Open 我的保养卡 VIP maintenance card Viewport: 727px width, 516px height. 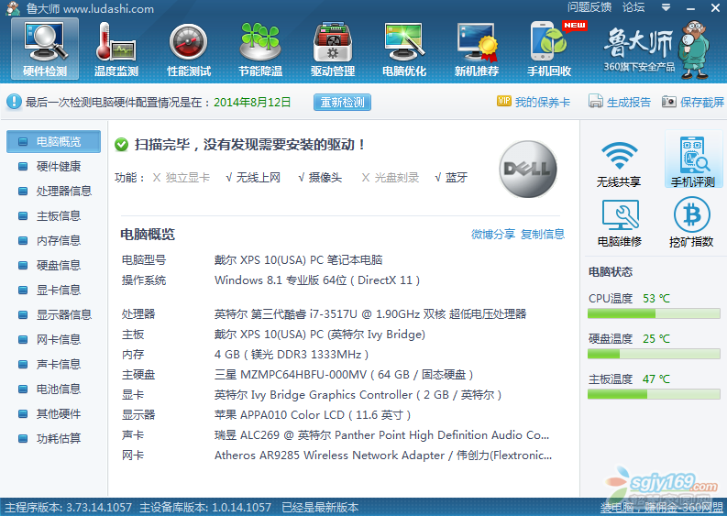[x=534, y=102]
